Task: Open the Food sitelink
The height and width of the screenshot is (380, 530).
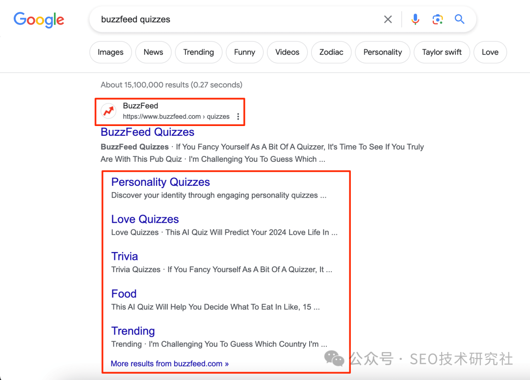Action: tap(124, 294)
